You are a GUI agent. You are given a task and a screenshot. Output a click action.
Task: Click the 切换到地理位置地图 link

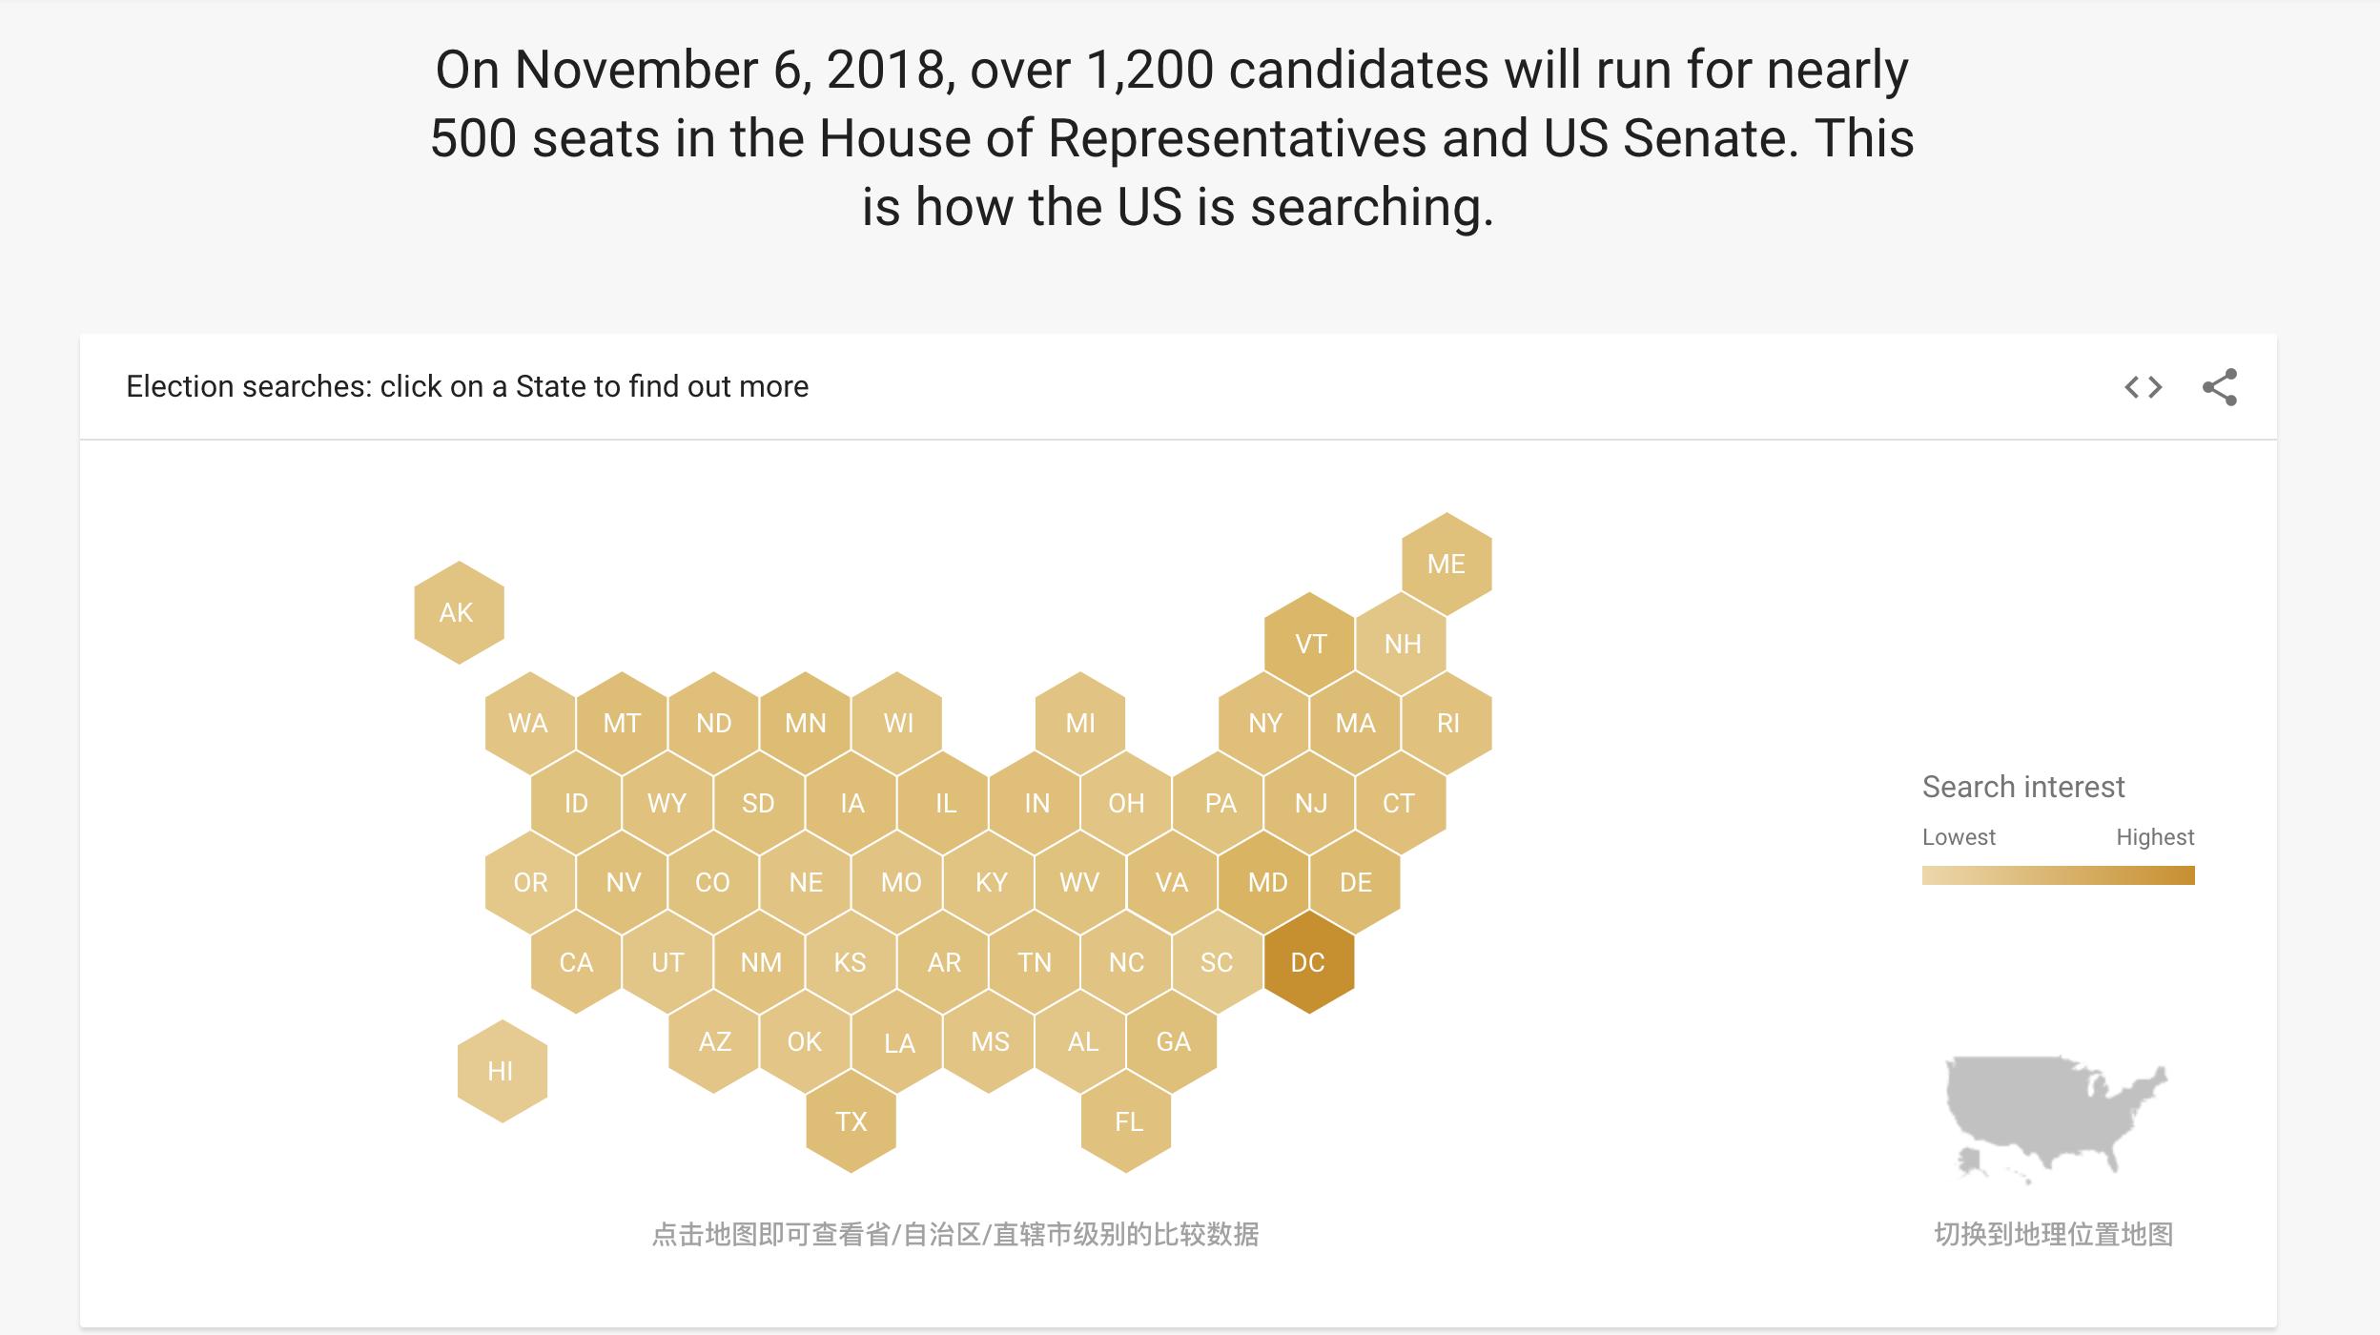click(x=2054, y=1234)
